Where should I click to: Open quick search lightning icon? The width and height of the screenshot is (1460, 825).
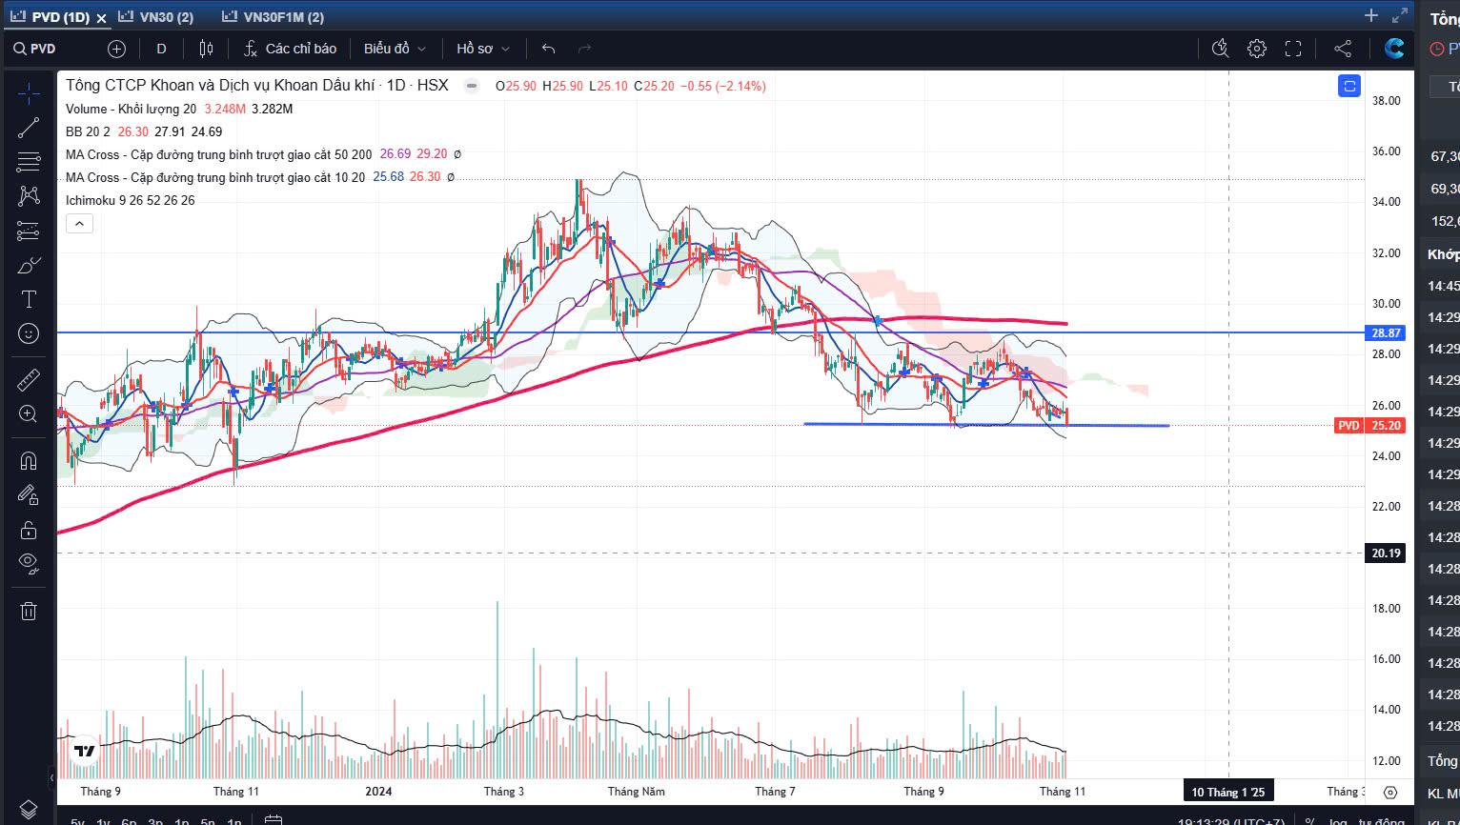point(1220,49)
